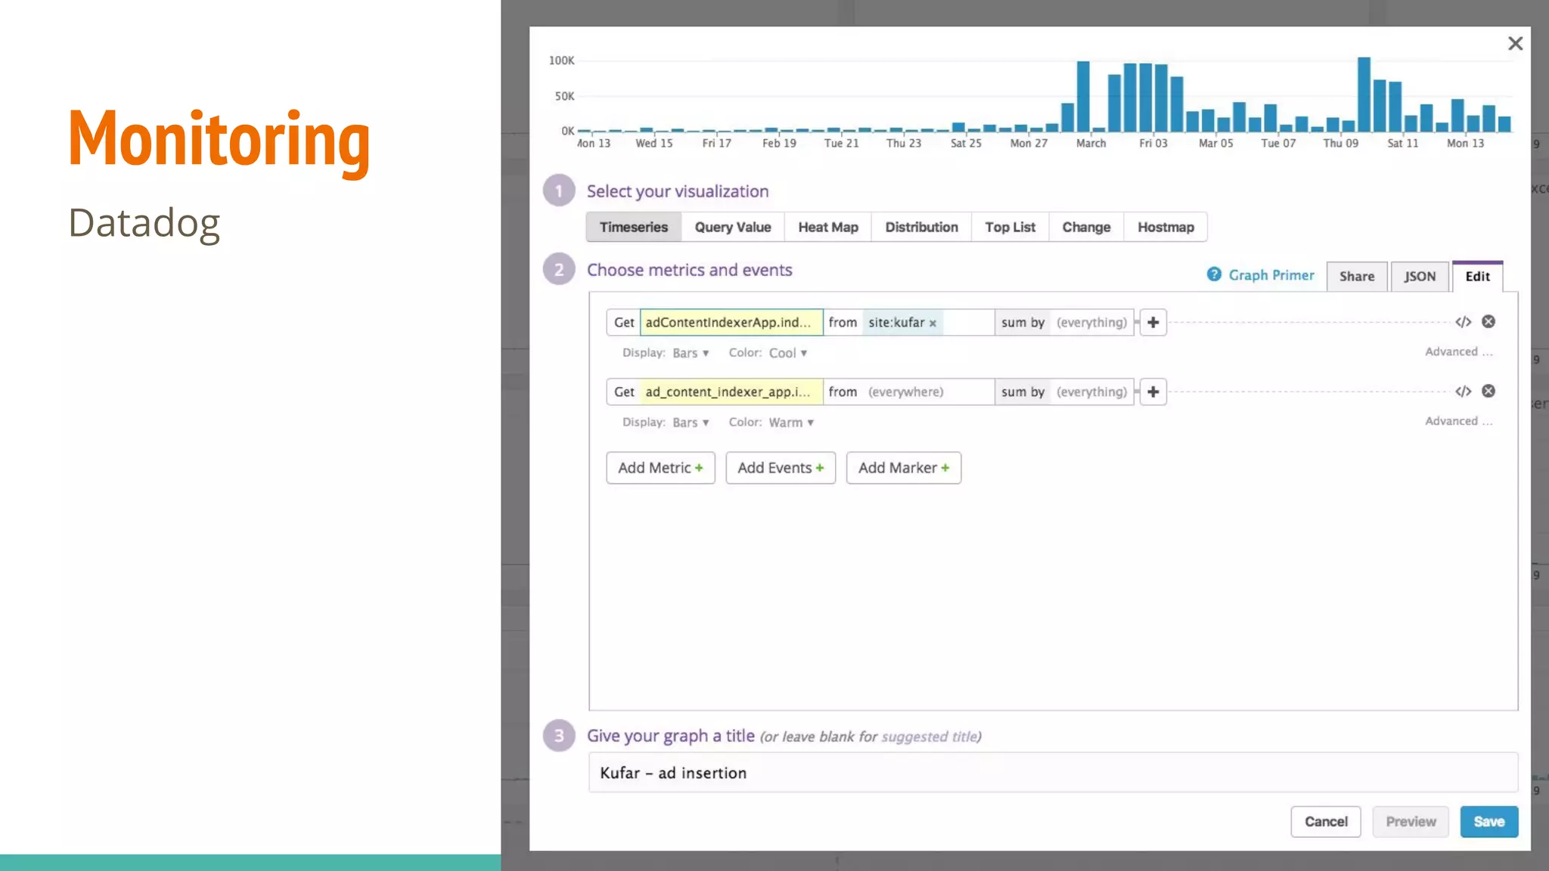Expand Advanced options for the everywhere row
Image resolution: width=1549 pixels, height=871 pixels.
1459,421
